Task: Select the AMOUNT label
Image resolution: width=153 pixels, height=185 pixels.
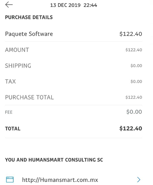Action: [17, 50]
